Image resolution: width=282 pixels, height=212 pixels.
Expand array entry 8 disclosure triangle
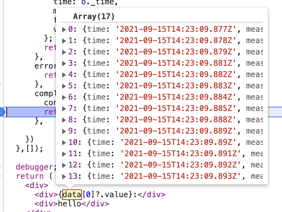click(x=64, y=120)
